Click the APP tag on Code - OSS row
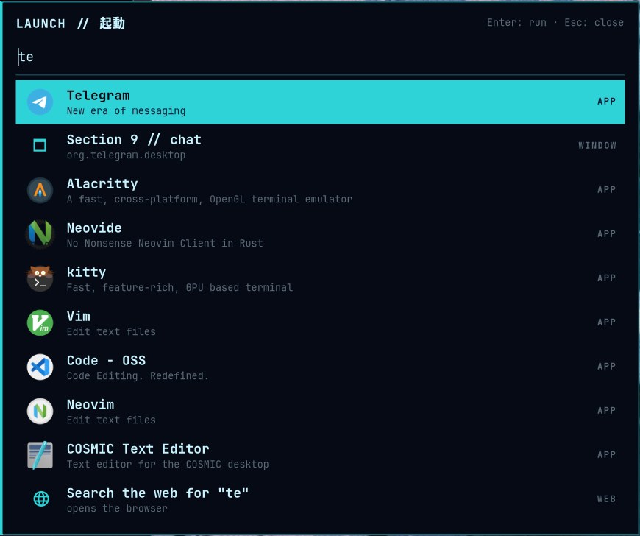The height and width of the screenshot is (536, 640). tap(607, 366)
